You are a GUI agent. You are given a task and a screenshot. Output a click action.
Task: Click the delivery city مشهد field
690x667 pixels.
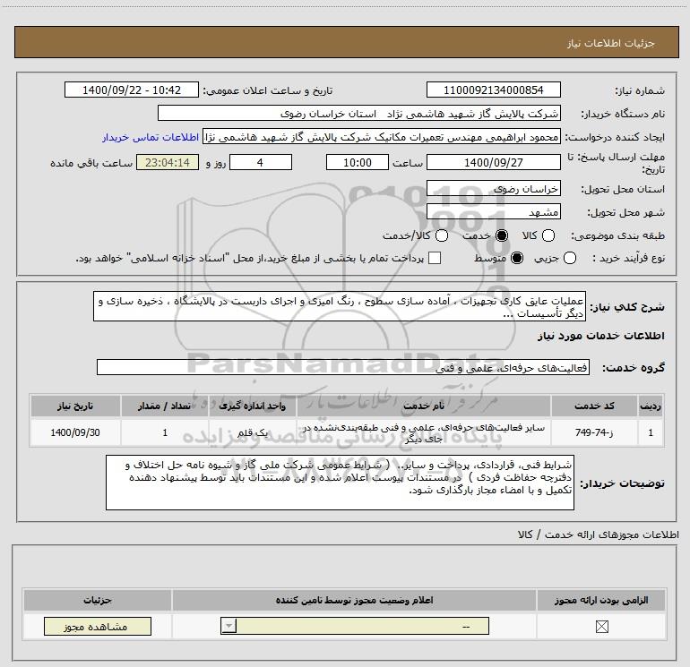(x=493, y=212)
